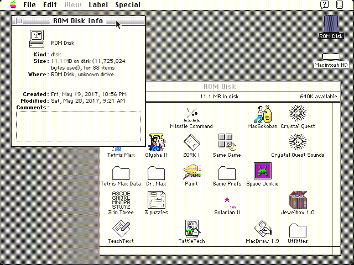This screenshot has height=265, width=354.
Task: Open the Label menu
Action: (x=98, y=5)
